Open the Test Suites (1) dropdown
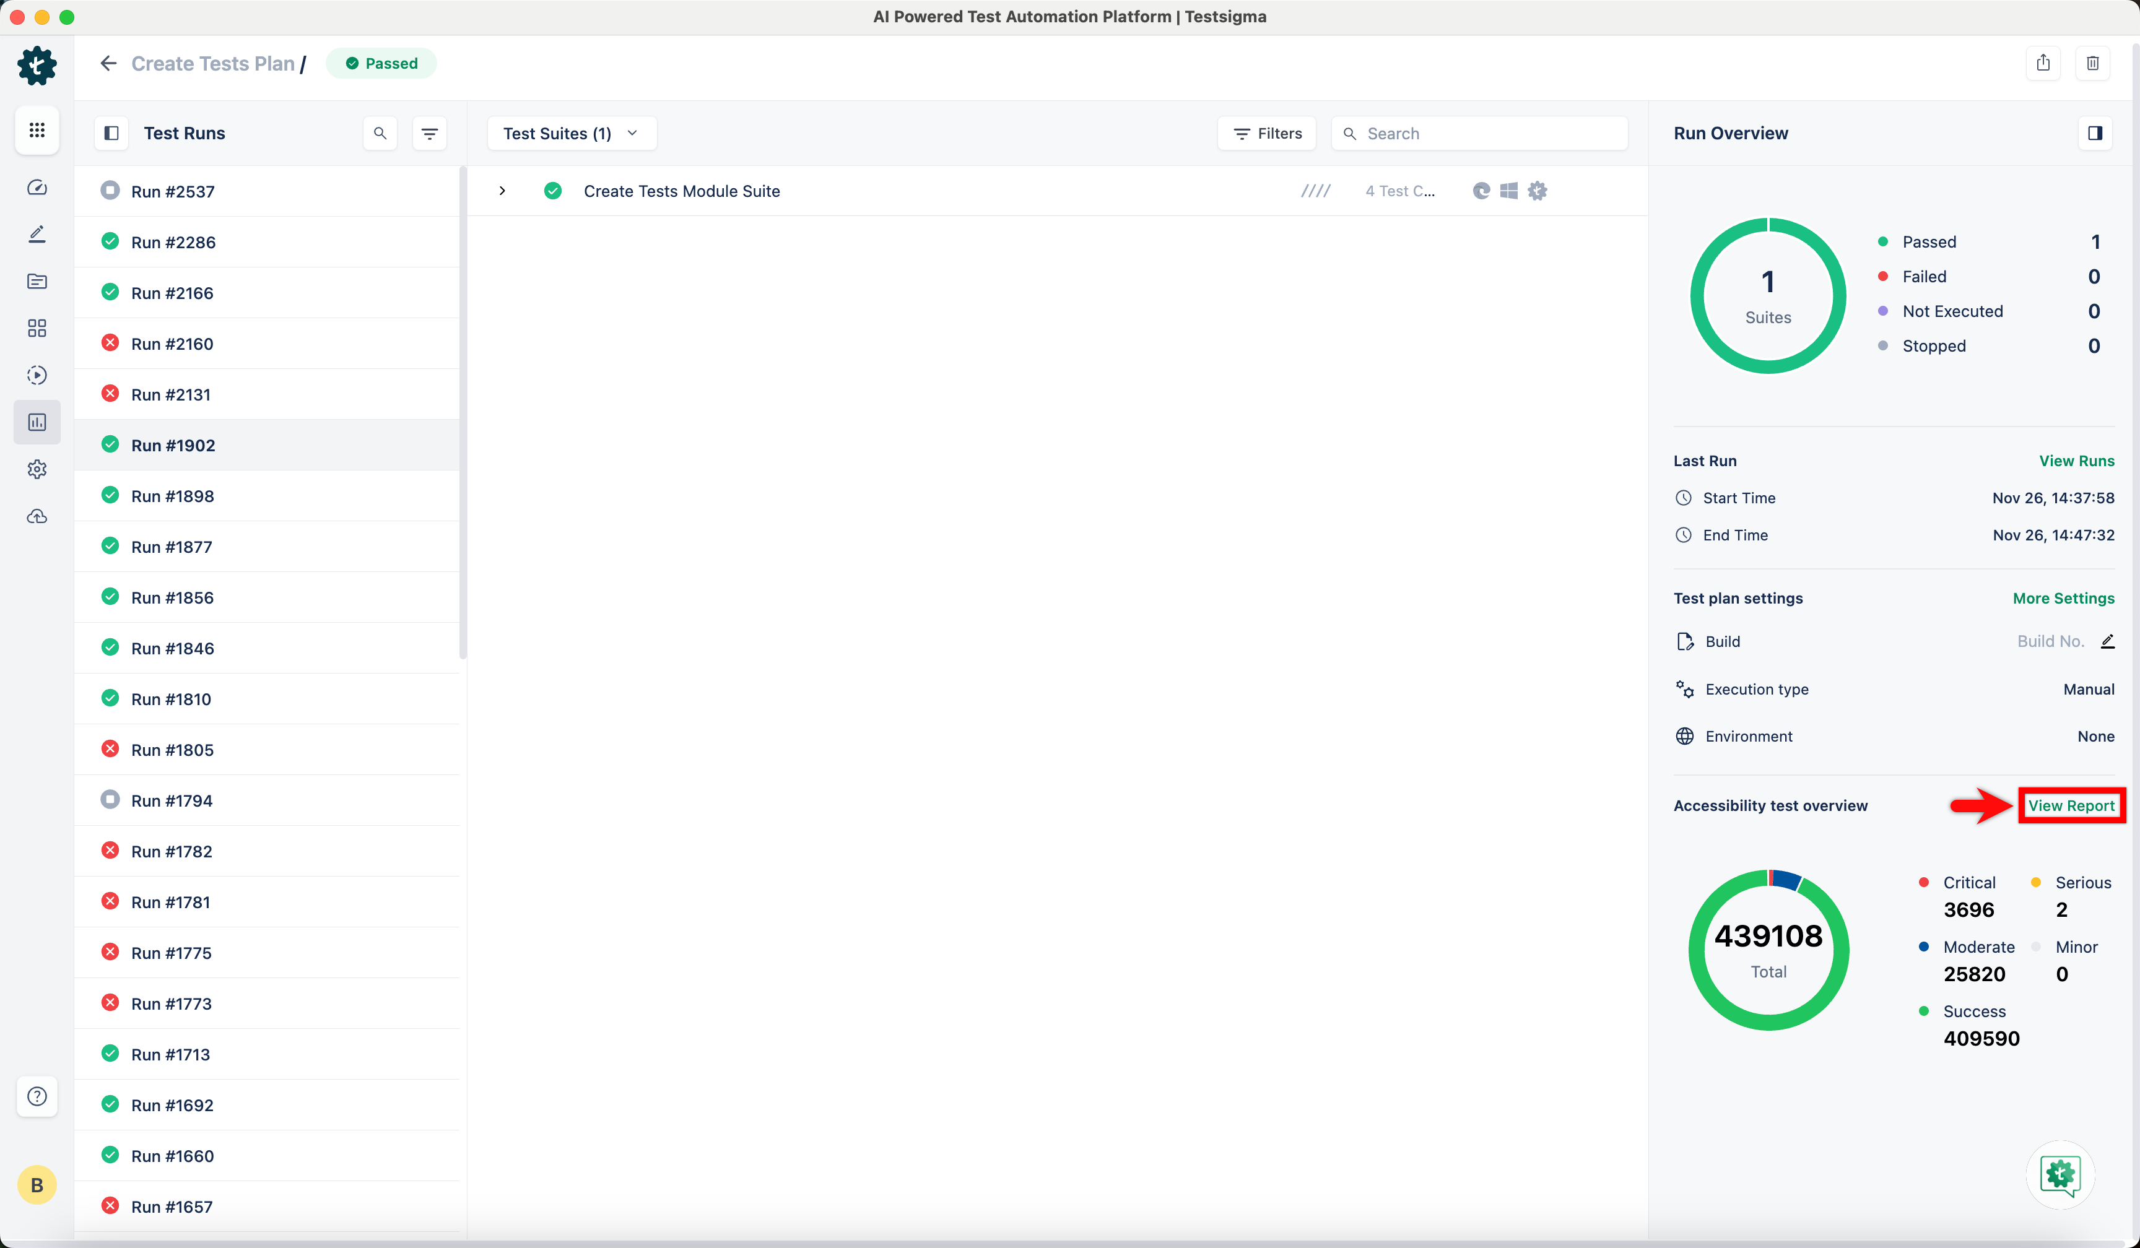Viewport: 2140px width, 1248px height. pos(572,133)
